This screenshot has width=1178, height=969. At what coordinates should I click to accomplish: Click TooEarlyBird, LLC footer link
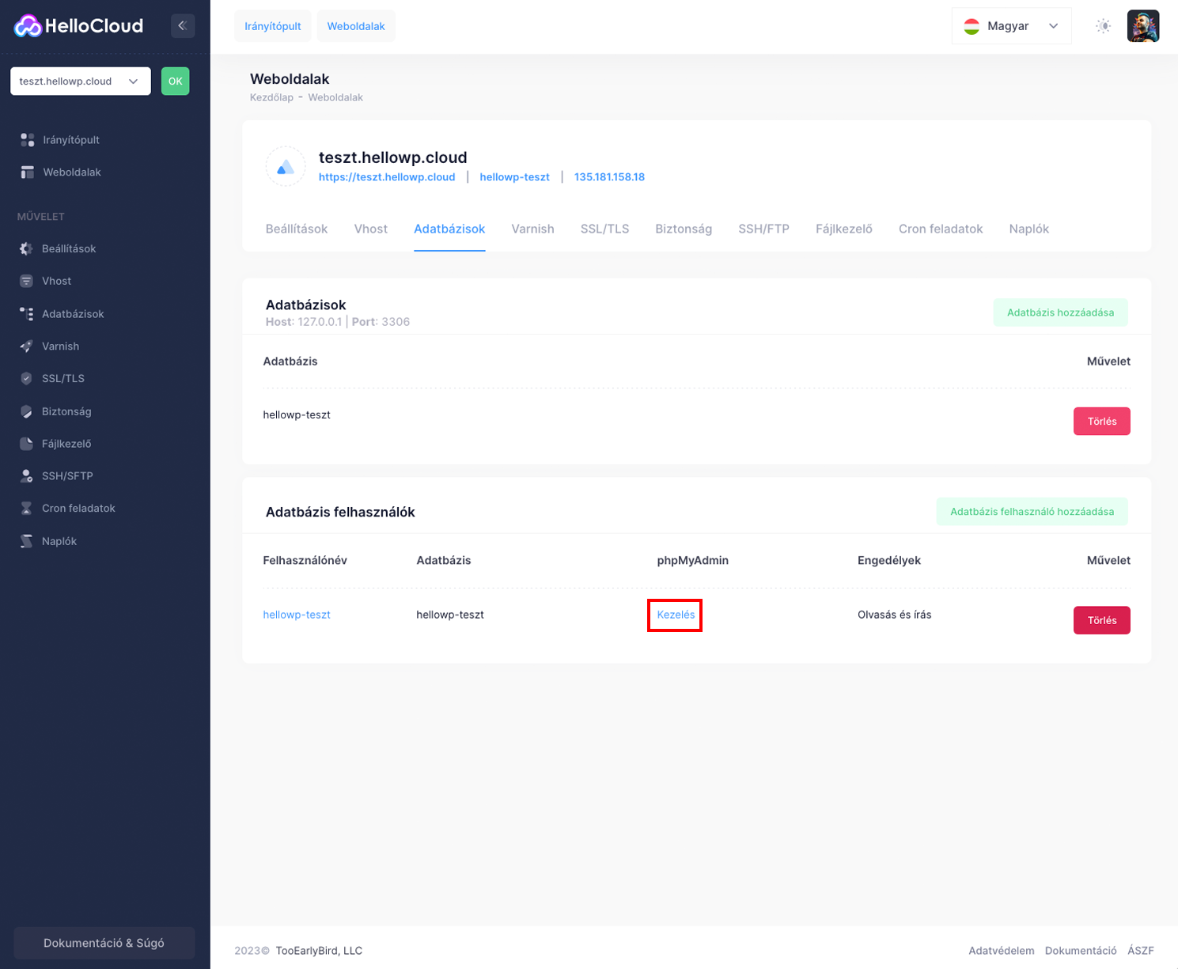click(319, 951)
